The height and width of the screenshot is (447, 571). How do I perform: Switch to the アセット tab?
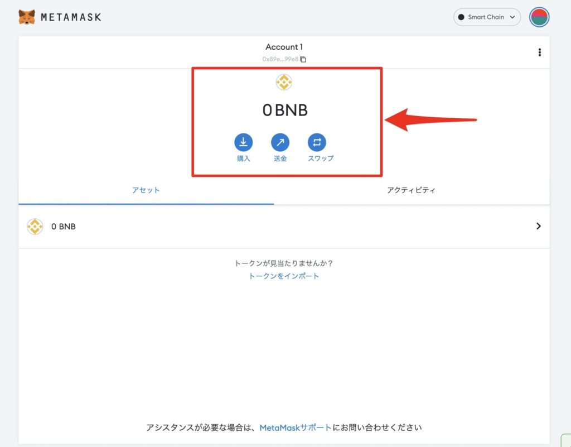coord(146,190)
